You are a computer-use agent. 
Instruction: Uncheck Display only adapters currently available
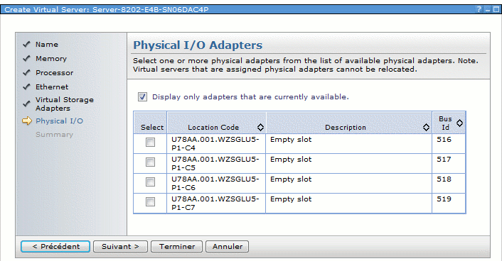tap(142, 96)
